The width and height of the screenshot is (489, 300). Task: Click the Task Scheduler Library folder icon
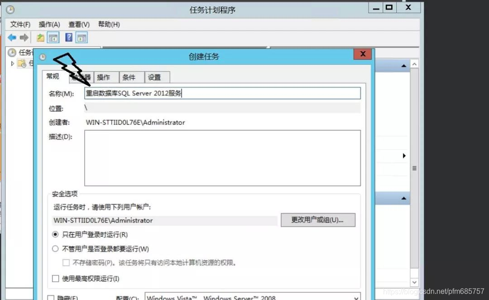click(22, 63)
